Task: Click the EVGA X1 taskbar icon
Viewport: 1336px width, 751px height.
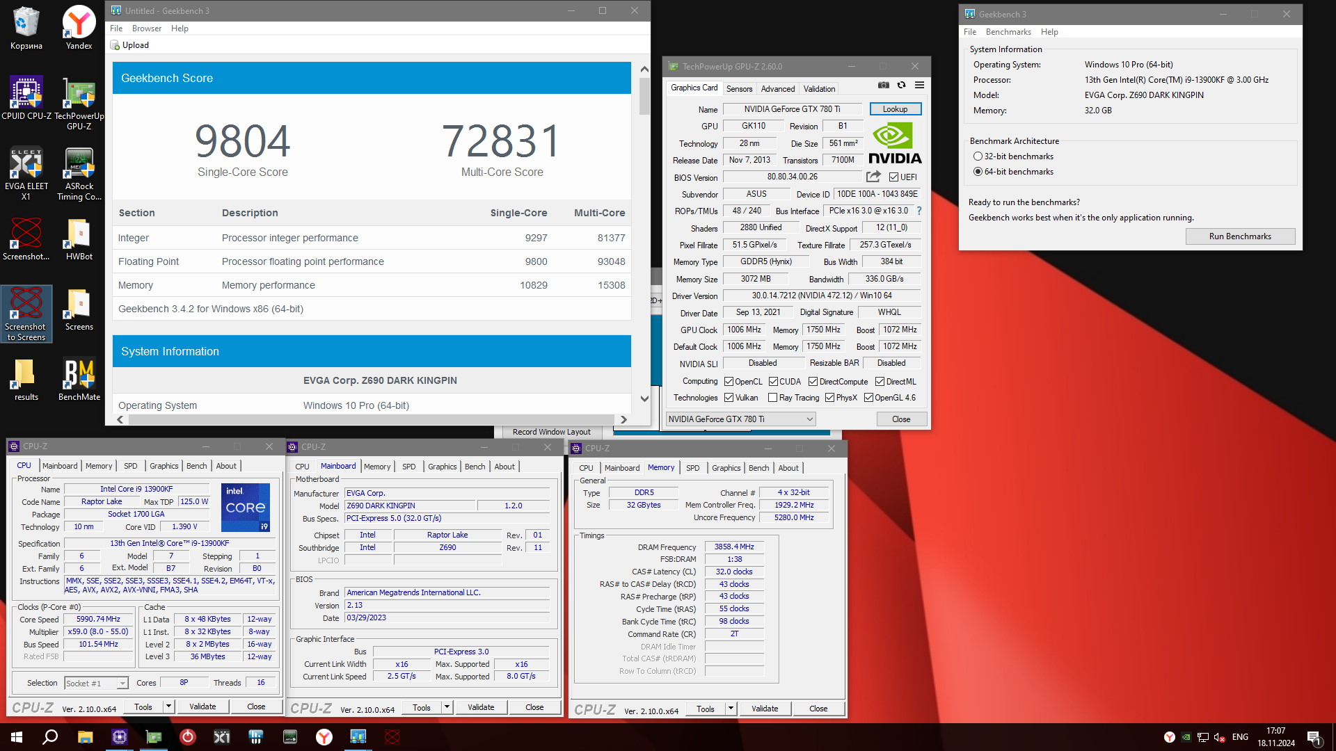Action: [221, 737]
